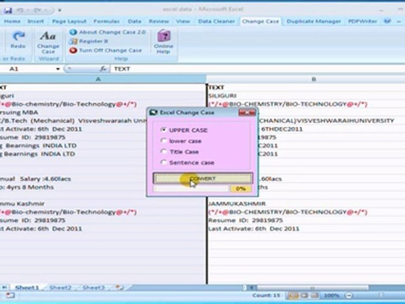Open About Change Case 2.0
405x304 pixels.
click(x=108, y=32)
